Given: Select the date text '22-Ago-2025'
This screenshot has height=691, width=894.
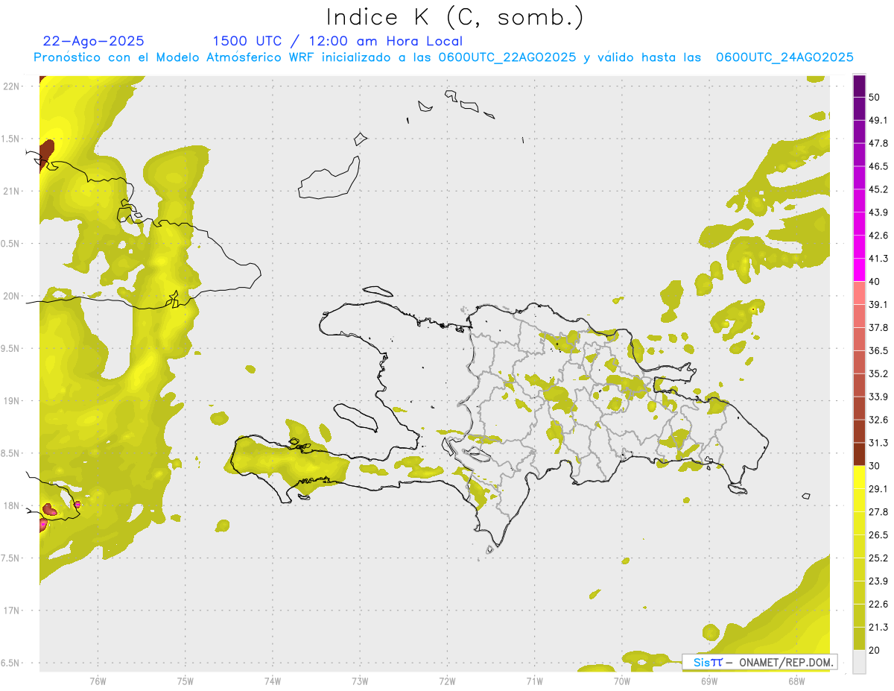Looking at the screenshot, I should [94, 41].
